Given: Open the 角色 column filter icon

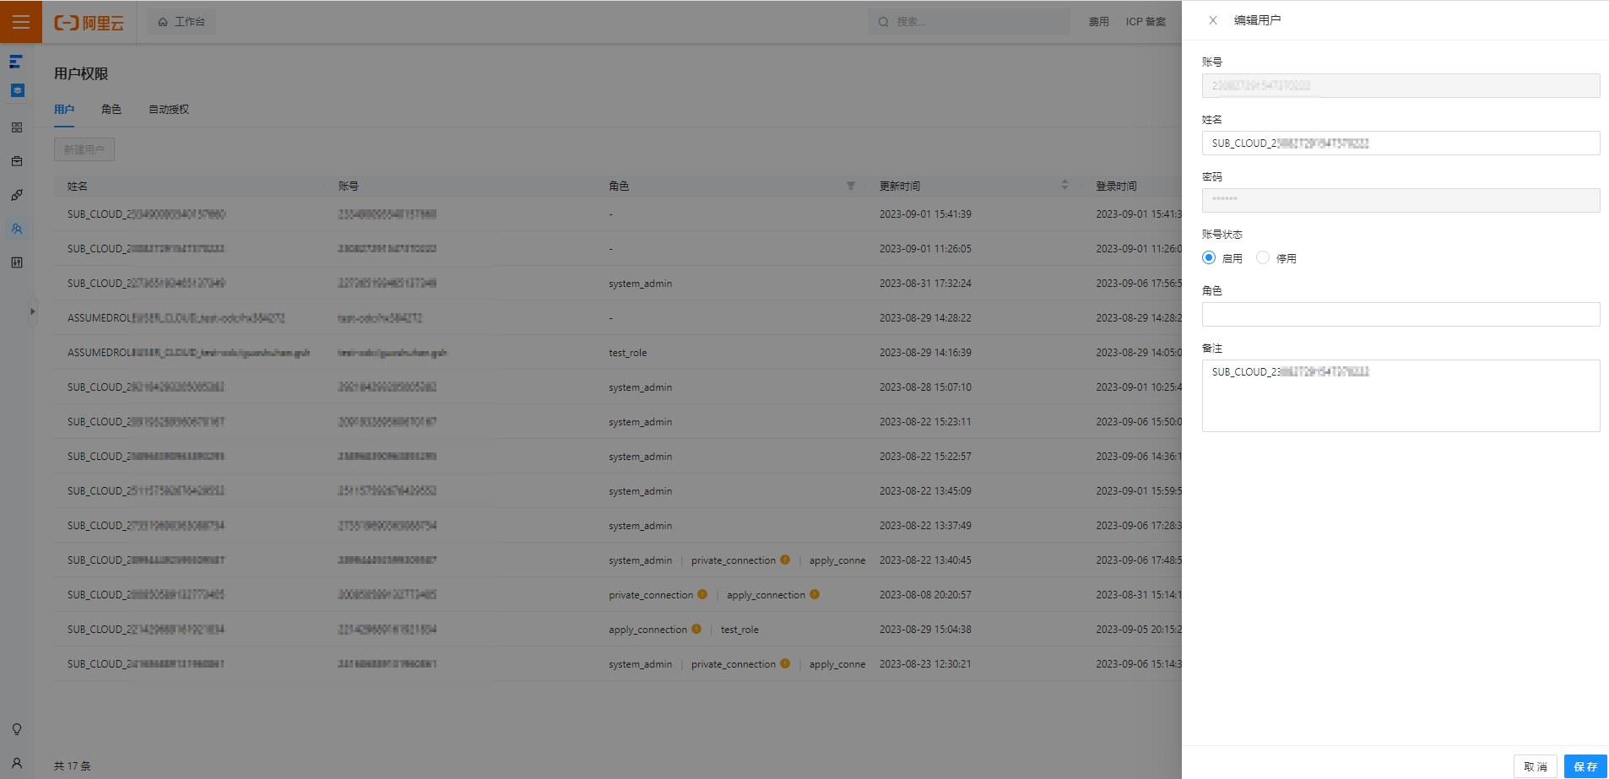Looking at the screenshot, I should (851, 186).
